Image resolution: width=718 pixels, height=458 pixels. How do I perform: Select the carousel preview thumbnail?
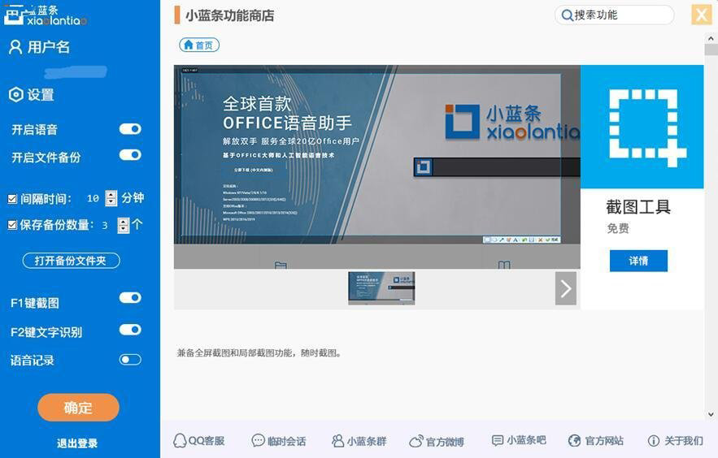[x=381, y=288]
